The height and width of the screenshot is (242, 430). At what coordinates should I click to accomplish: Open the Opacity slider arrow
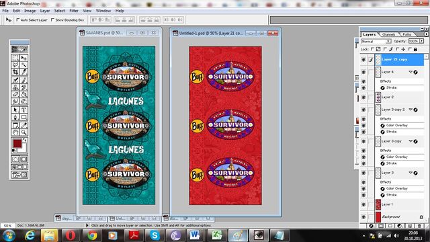tap(421, 41)
